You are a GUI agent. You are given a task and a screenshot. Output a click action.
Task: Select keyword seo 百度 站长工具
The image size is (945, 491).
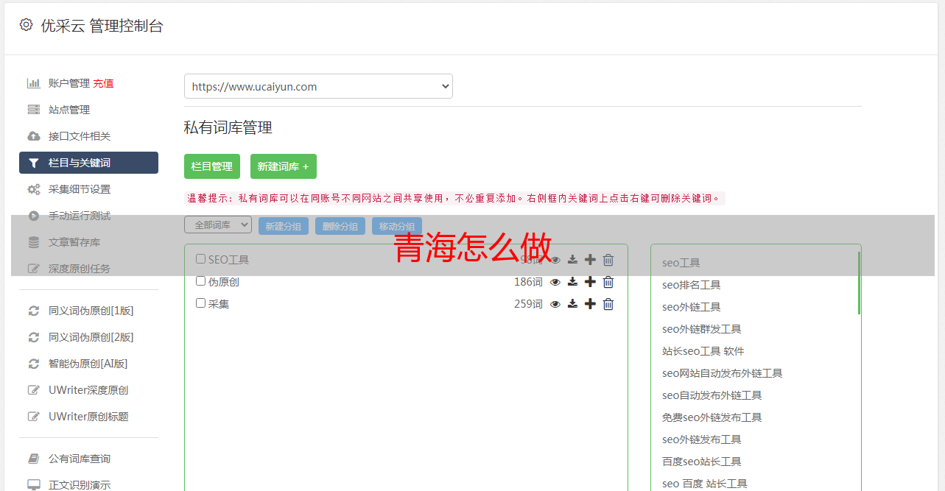pos(704,484)
